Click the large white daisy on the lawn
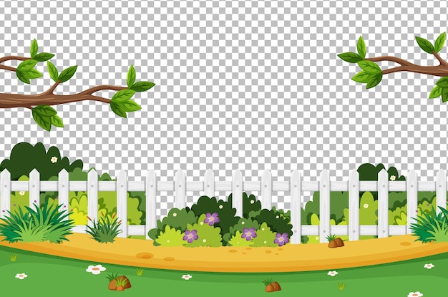The image size is (448, 297). pyautogui.click(x=96, y=269)
